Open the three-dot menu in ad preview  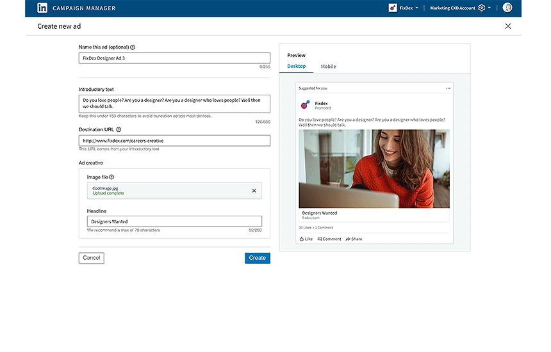tap(448, 88)
